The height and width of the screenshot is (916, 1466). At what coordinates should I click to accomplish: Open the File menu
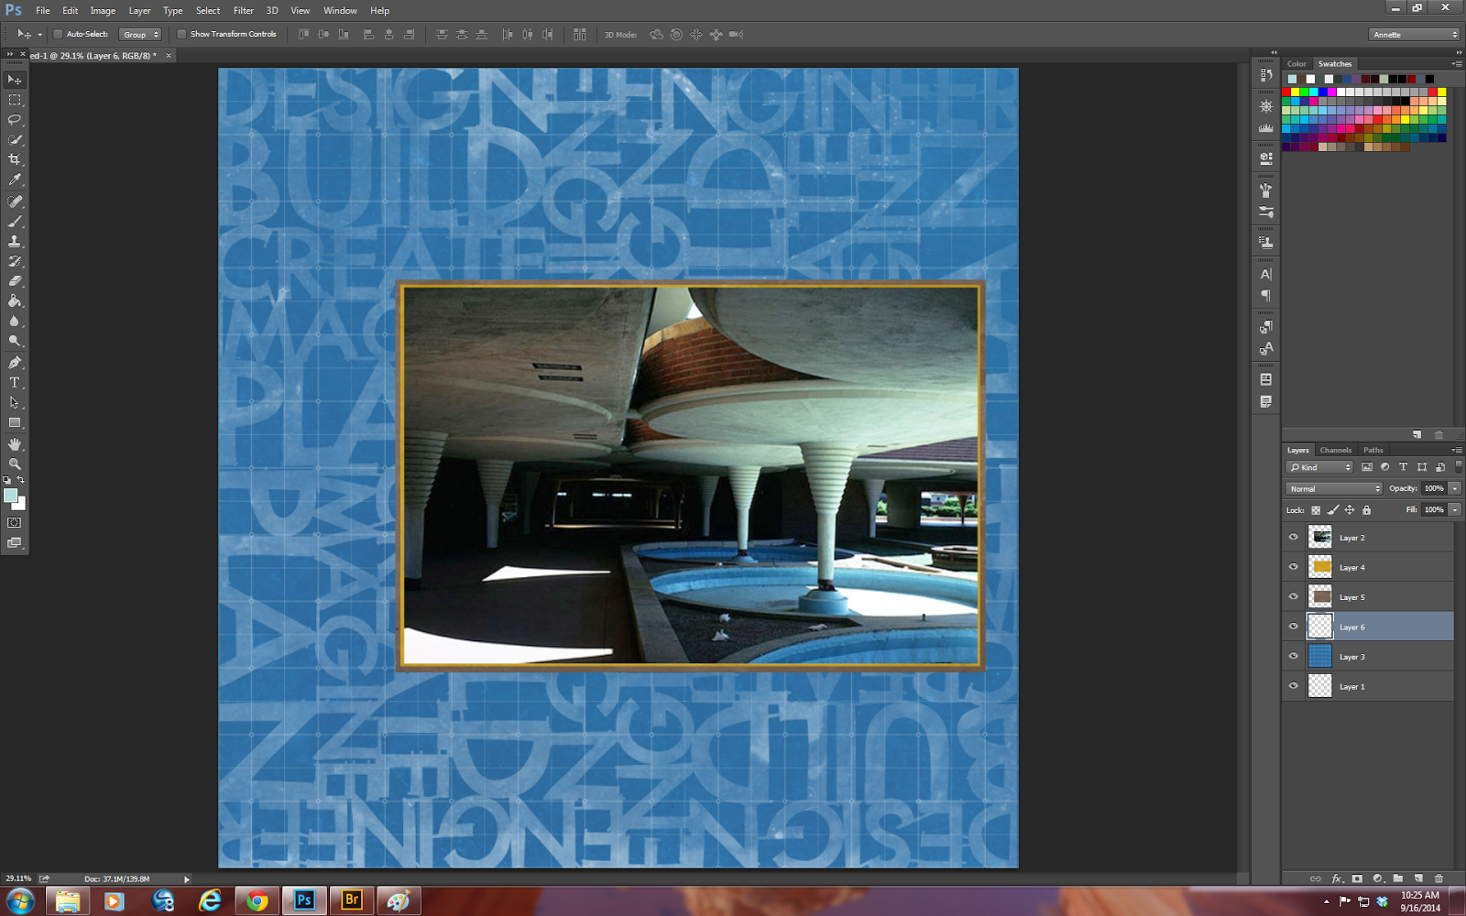[x=42, y=11]
